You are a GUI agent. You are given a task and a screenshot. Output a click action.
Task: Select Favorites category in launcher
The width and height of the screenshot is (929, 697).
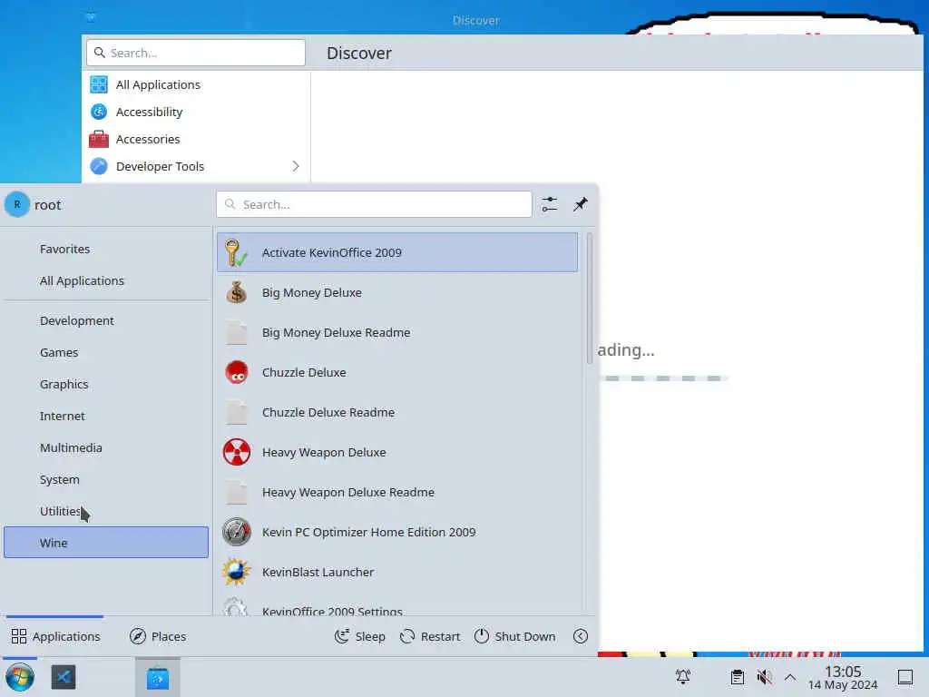pos(107,249)
